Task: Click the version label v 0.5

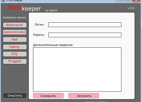Action: pos(131,8)
